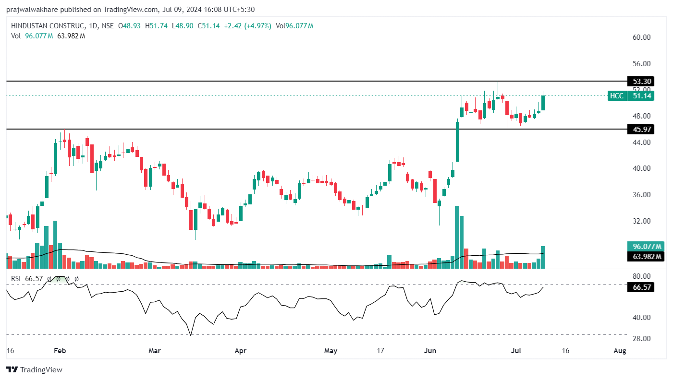The height and width of the screenshot is (380, 673).
Task: Select the HCC ticker tag on price axis
Action: click(x=616, y=96)
